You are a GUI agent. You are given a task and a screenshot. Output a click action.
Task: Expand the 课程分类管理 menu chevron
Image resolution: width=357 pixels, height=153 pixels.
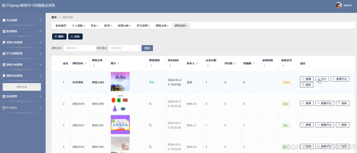pos(40,65)
